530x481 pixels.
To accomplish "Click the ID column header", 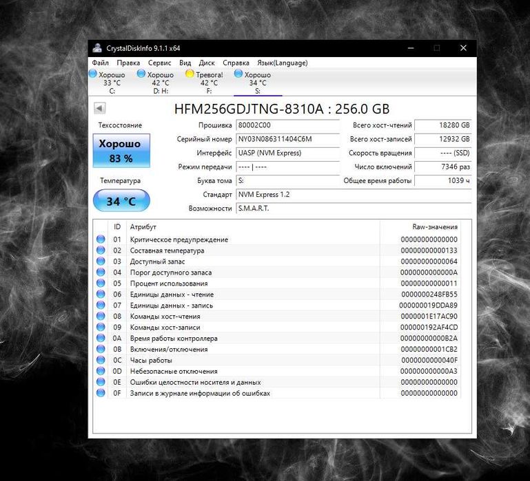I will click(117, 227).
